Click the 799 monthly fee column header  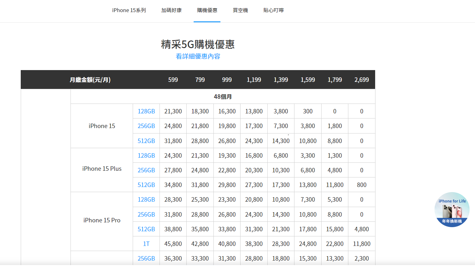[200, 80]
